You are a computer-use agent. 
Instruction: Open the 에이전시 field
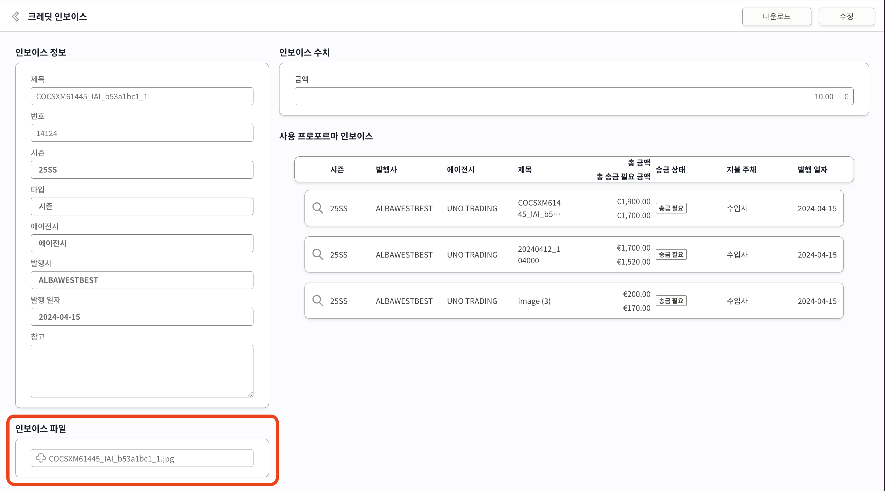(x=142, y=243)
